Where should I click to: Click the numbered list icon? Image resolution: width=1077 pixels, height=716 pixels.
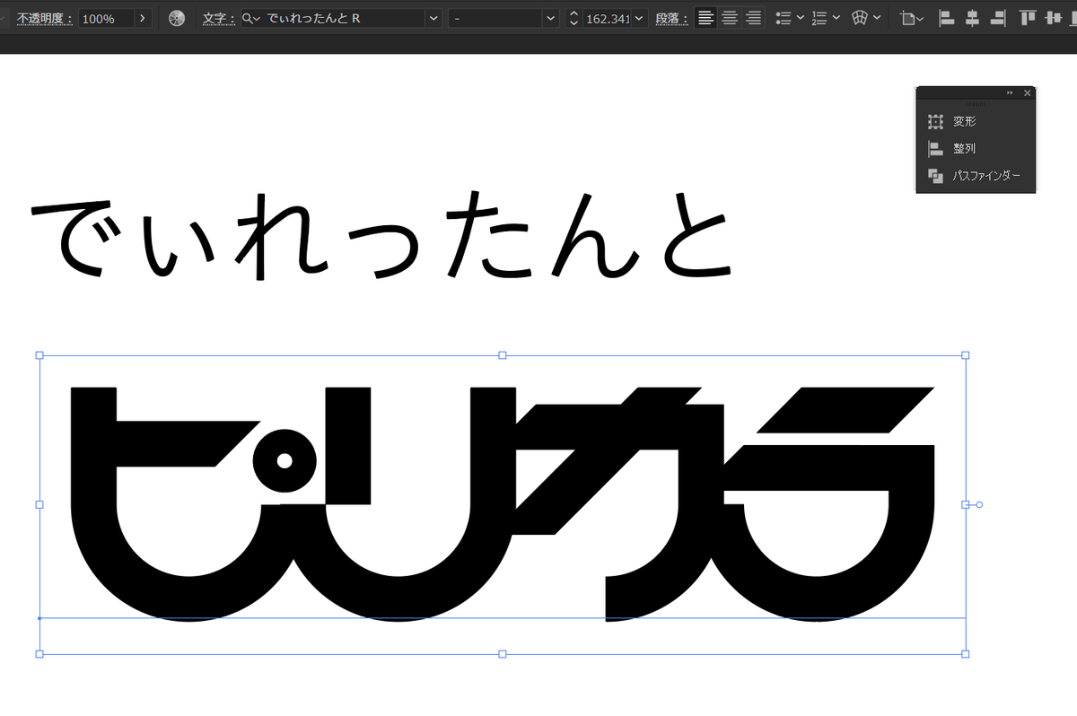819,18
